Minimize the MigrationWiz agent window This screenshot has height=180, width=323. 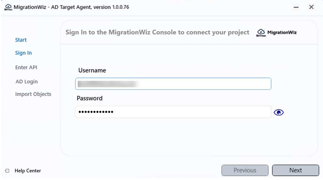click(296, 7)
